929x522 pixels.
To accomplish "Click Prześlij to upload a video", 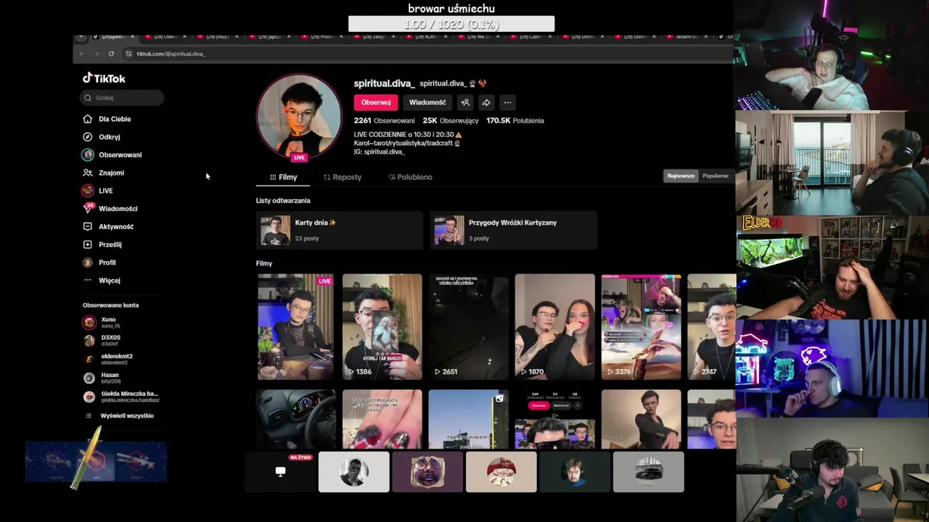I will pyautogui.click(x=102, y=244).
